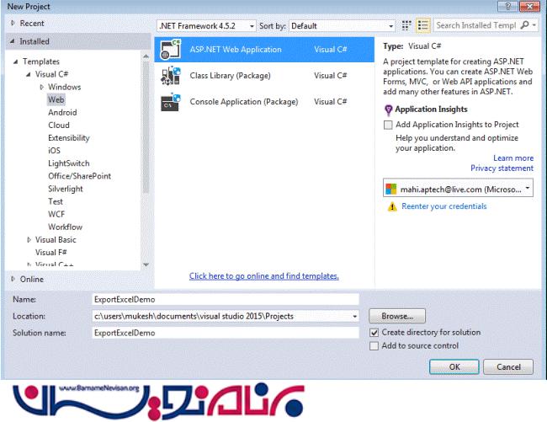Open the Learn more link
The image size is (547, 422).
tap(513, 158)
